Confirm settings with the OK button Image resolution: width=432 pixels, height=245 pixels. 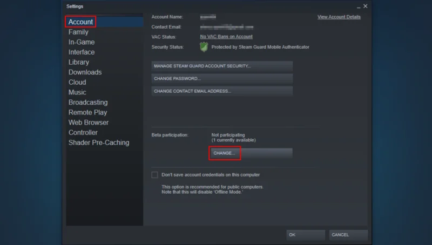(306, 235)
